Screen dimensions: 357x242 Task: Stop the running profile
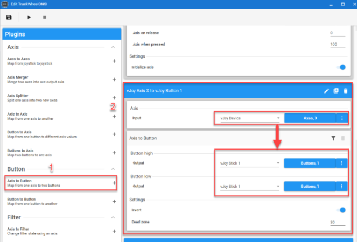pyautogui.click(x=45, y=17)
